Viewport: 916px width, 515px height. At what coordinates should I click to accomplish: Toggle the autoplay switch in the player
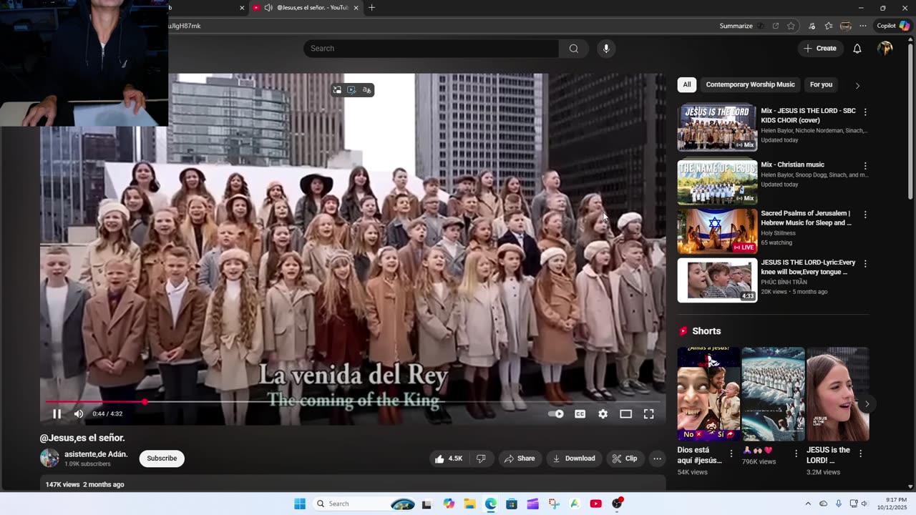556,413
